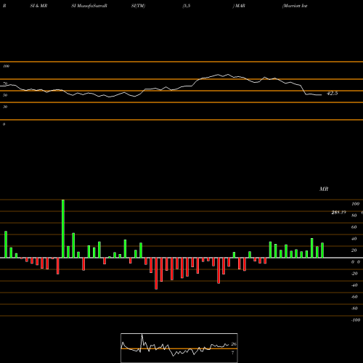
Task: Click the 80 label on MR axis
Action: click(x=354, y=216)
